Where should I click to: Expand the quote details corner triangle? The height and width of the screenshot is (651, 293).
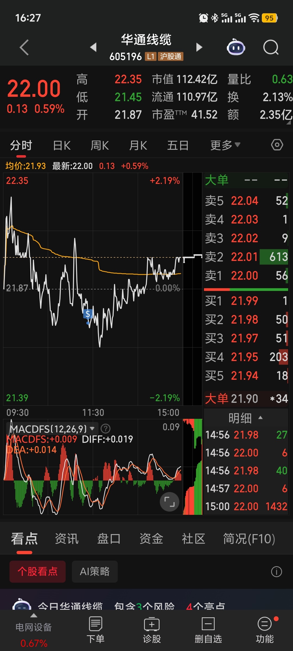pyautogui.click(x=288, y=123)
